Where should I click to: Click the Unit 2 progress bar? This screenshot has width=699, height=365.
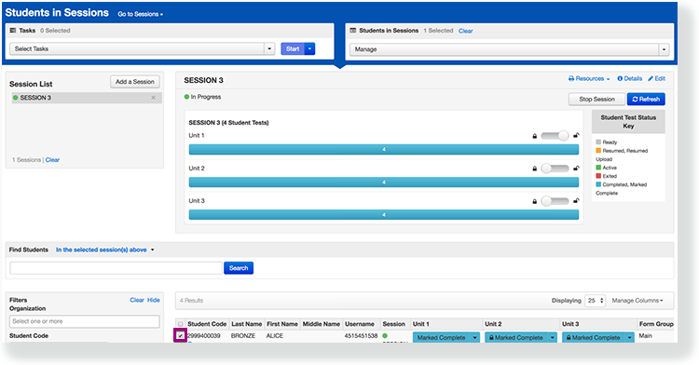[x=384, y=182]
